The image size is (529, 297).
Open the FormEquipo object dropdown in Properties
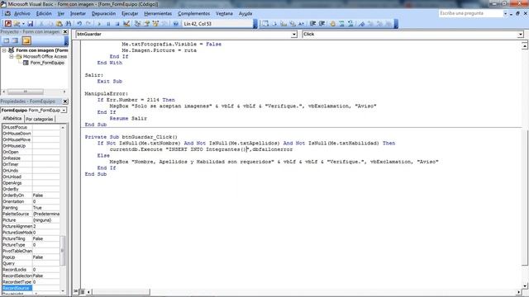[x=64, y=110]
